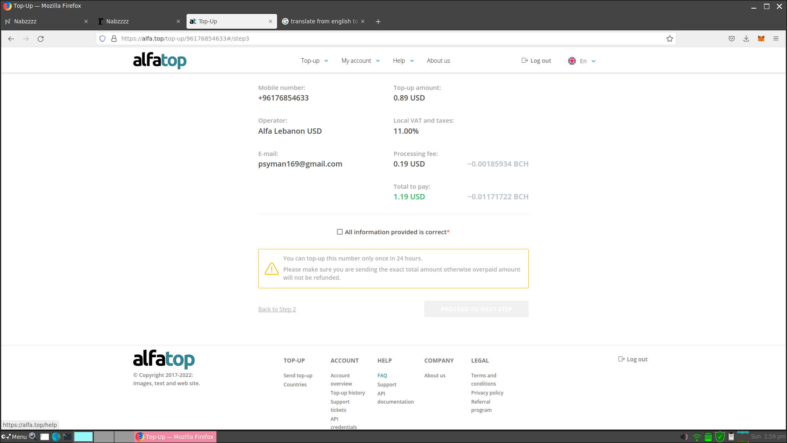
Task: Select the Top-Up Mozilla Firefox taskbar window
Action: pyautogui.click(x=175, y=436)
